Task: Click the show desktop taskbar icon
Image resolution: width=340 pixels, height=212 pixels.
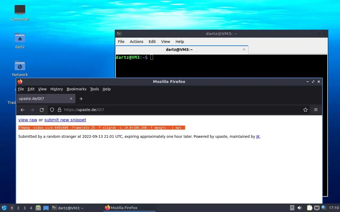Action: tap(46, 208)
